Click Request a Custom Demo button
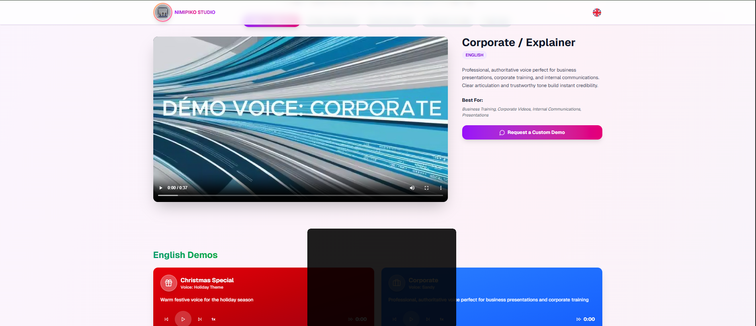The image size is (756, 326). pos(532,132)
